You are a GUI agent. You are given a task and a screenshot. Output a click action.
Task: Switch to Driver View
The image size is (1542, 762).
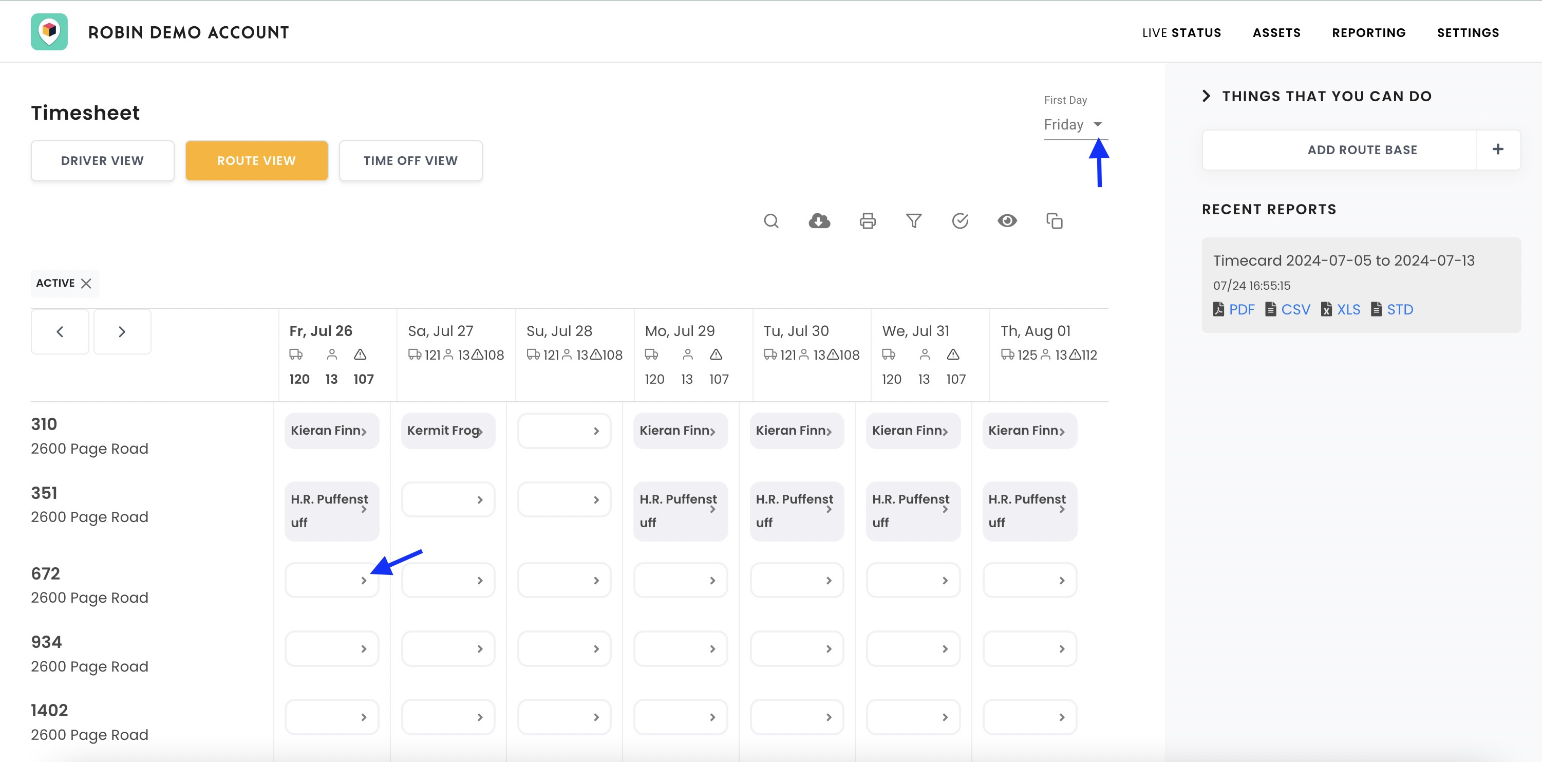click(x=102, y=160)
